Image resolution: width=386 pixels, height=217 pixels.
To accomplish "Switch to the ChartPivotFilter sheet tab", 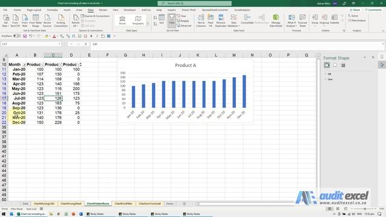I will click(123, 204).
